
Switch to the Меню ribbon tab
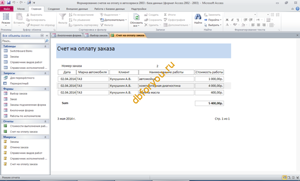pyautogui.click(x=21, y=9)
